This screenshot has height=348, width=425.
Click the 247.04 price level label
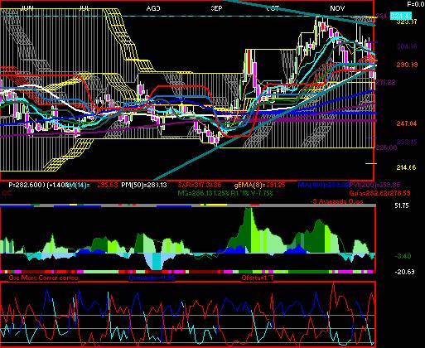click(407, 123)
